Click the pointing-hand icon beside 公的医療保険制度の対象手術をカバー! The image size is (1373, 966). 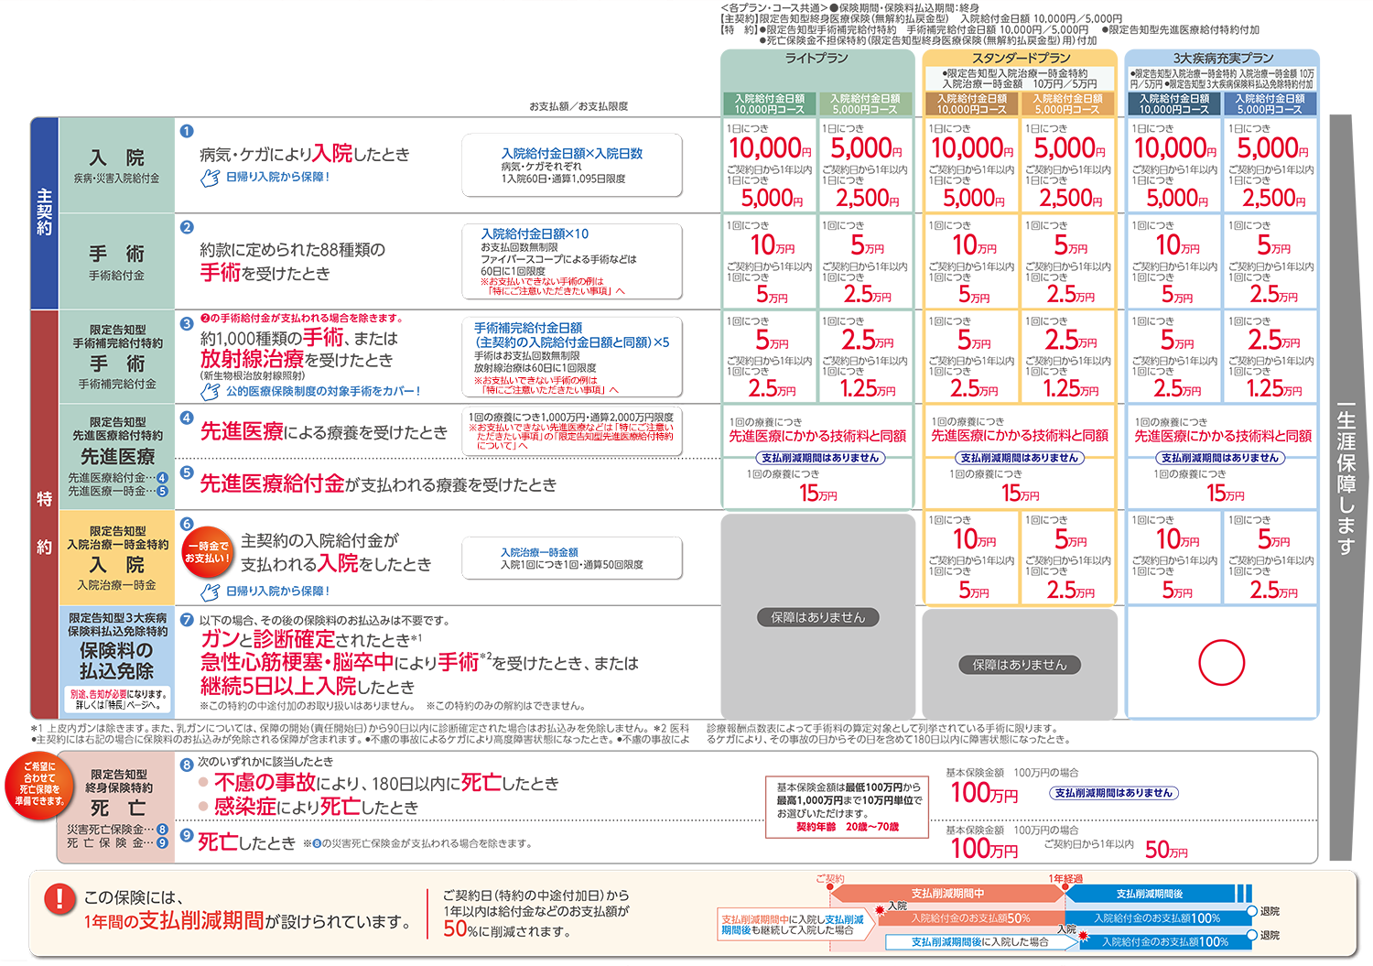tap(211, 391)
